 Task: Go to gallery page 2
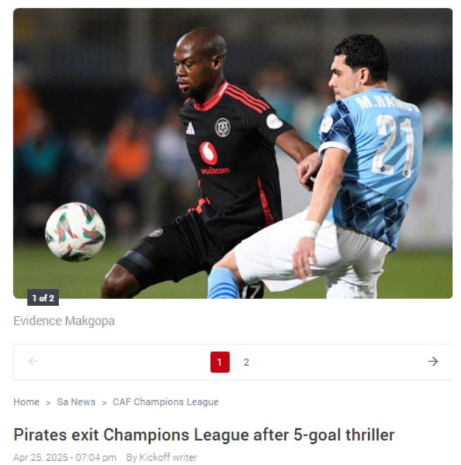tap(246, 362)
